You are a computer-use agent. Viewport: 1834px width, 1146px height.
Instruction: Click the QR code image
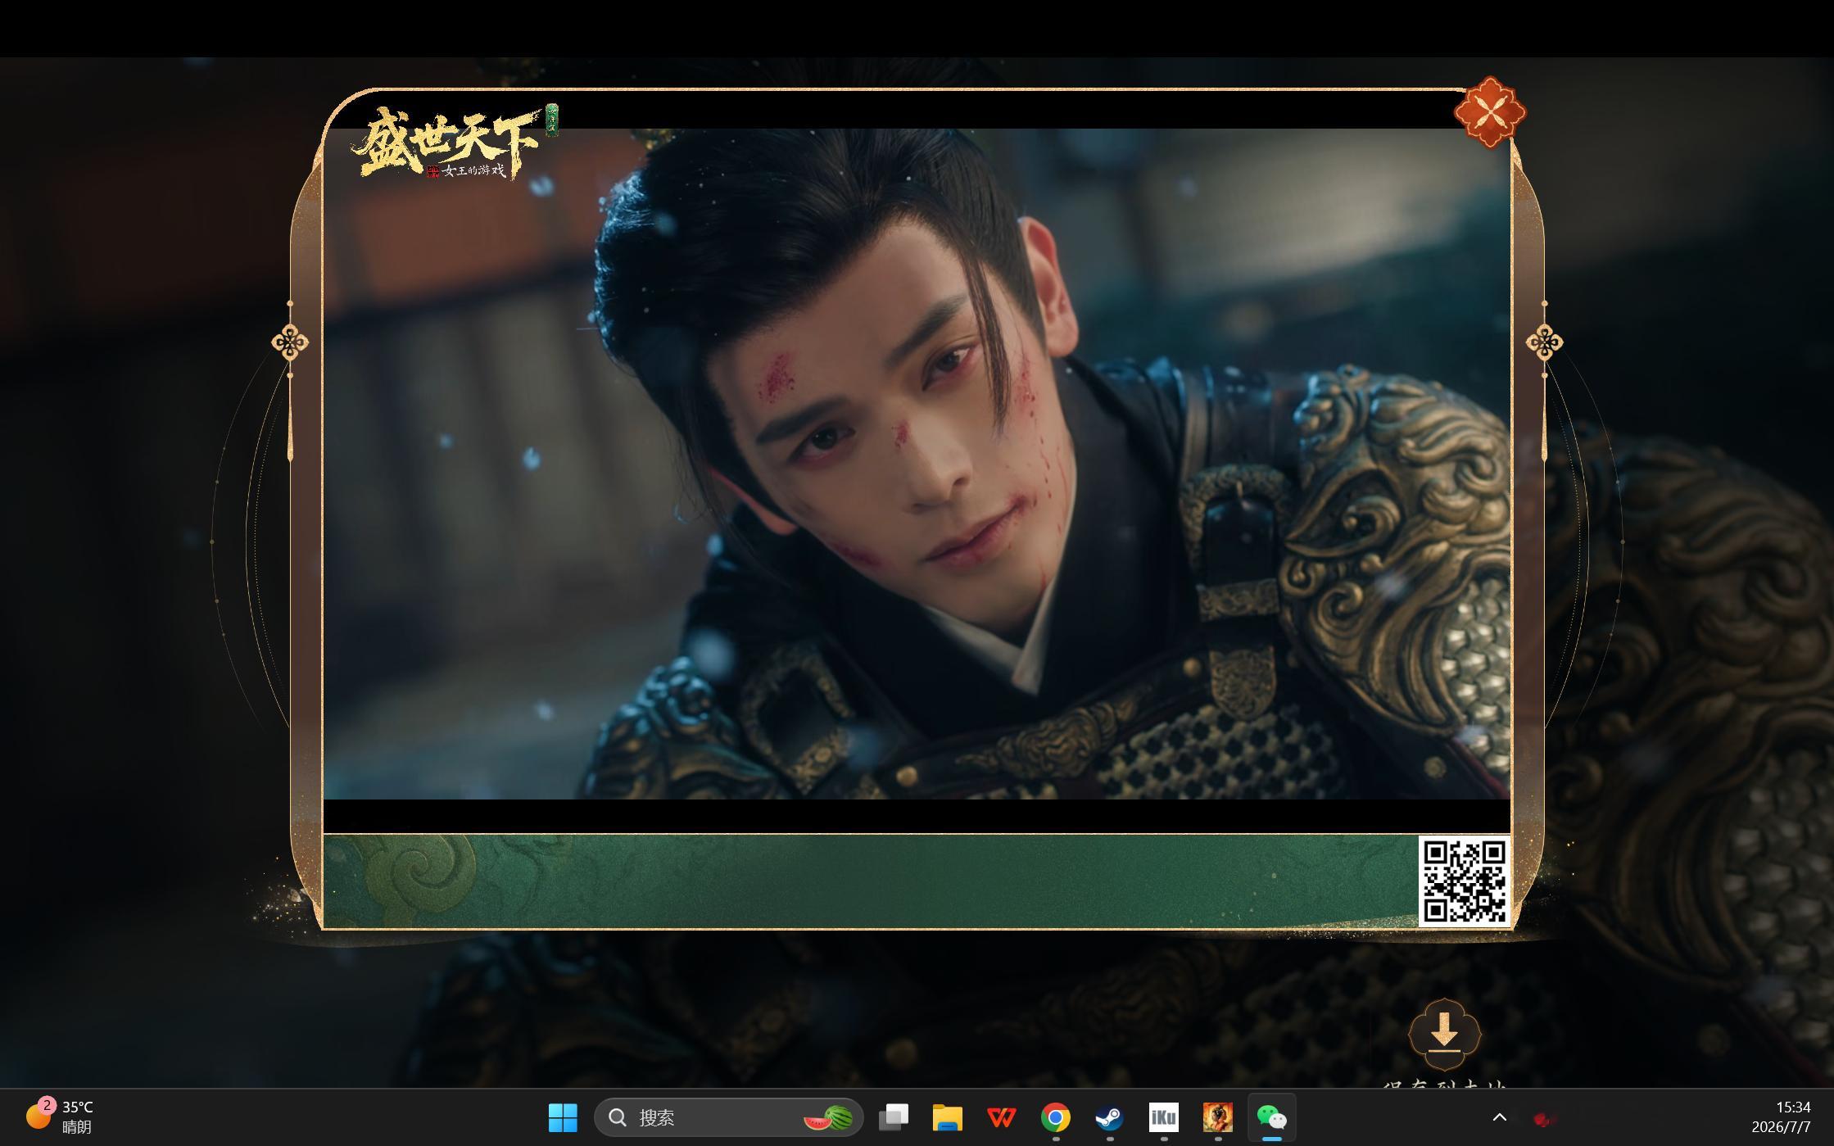pos(1465,881)
